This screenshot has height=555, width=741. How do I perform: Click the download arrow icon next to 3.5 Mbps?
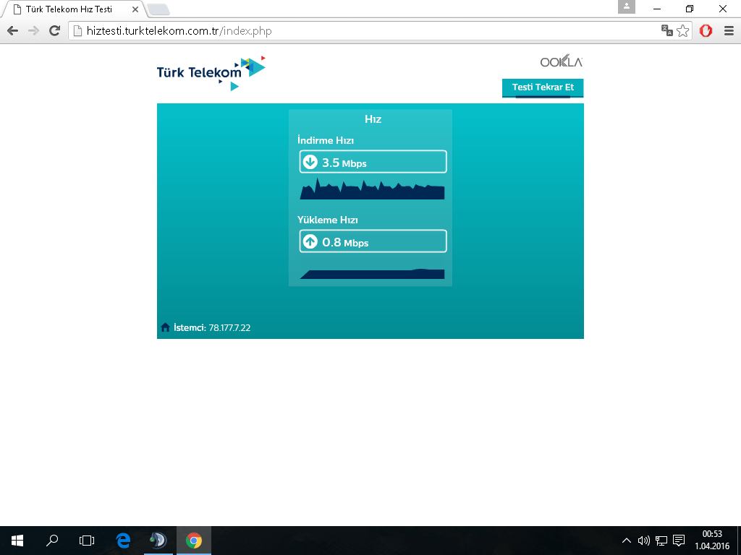click(x=310, y=162)
